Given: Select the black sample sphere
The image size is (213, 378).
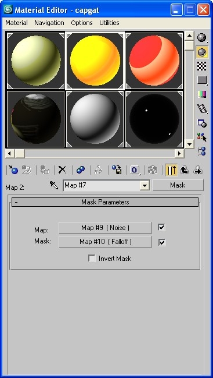Looking at the screenshot, I should (154, 119).
